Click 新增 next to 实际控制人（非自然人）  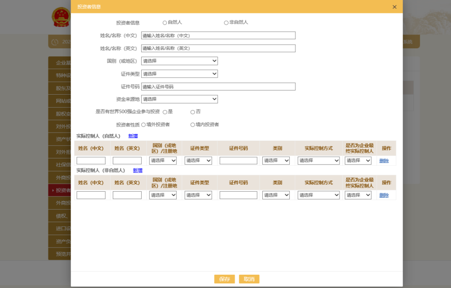(x=138, y=170)
